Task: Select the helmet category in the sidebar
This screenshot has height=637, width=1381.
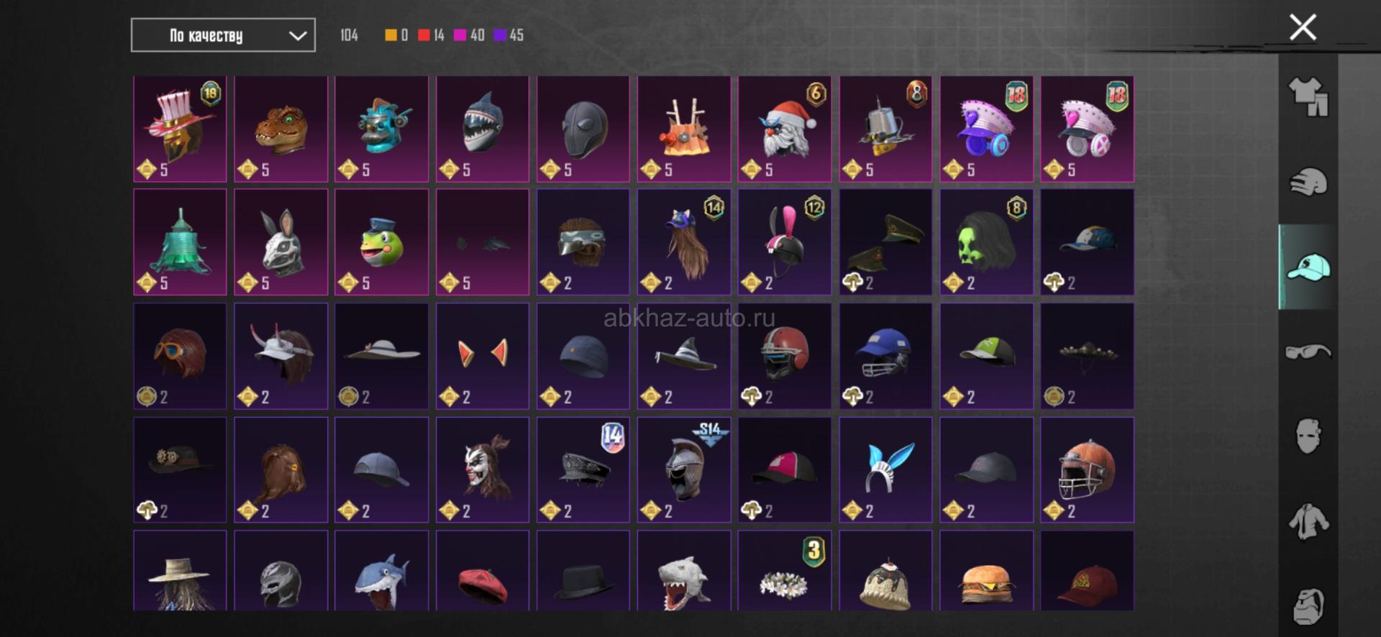Action: [1308, 182]
